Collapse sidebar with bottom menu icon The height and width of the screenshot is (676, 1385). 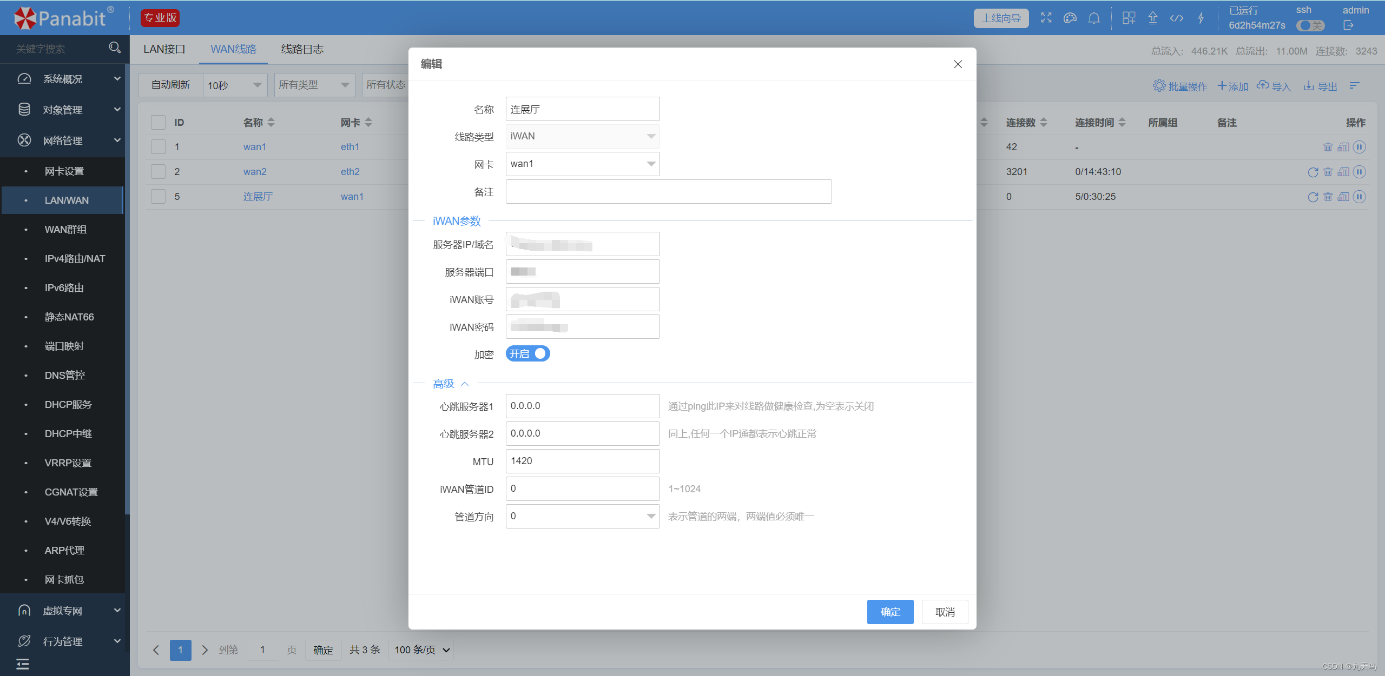click(x=23, y=664)
